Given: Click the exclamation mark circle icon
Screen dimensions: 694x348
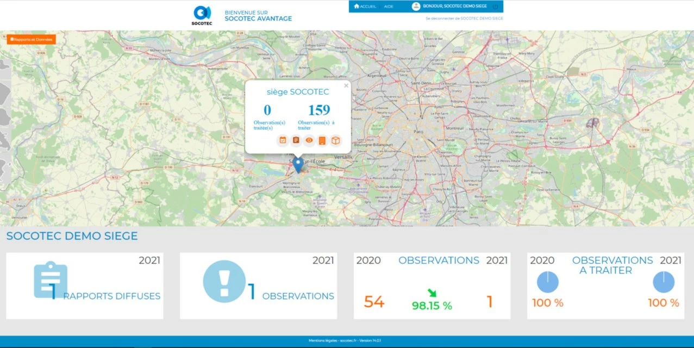Looking at the screenshot, I should (224, 281).
